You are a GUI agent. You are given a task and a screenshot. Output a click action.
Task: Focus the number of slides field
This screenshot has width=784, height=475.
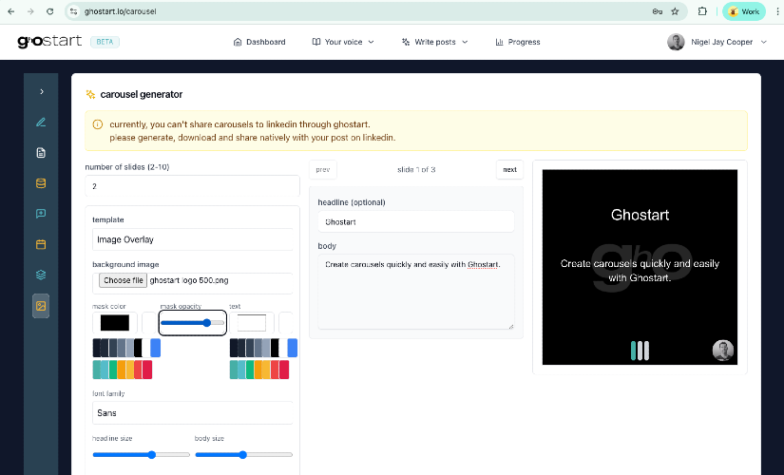[x=193, y=186]
